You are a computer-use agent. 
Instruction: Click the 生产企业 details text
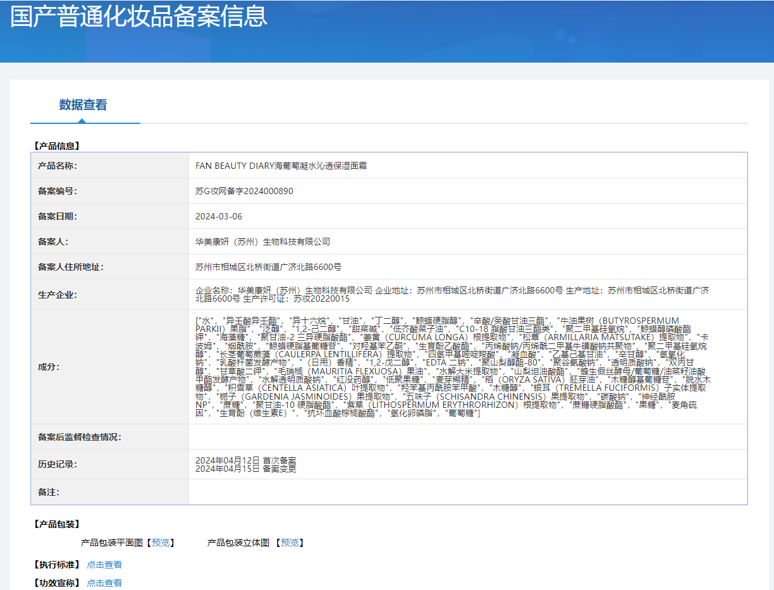click(451, 294)
